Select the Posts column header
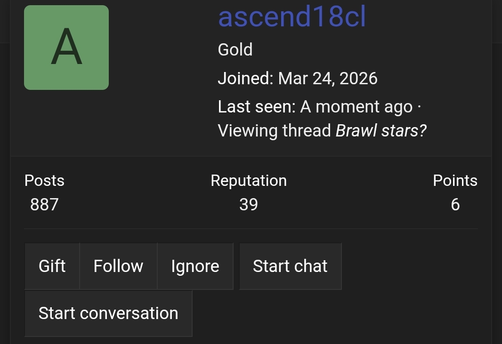The width and height of the screenshot is (502, 344). [x=44, y=180]
